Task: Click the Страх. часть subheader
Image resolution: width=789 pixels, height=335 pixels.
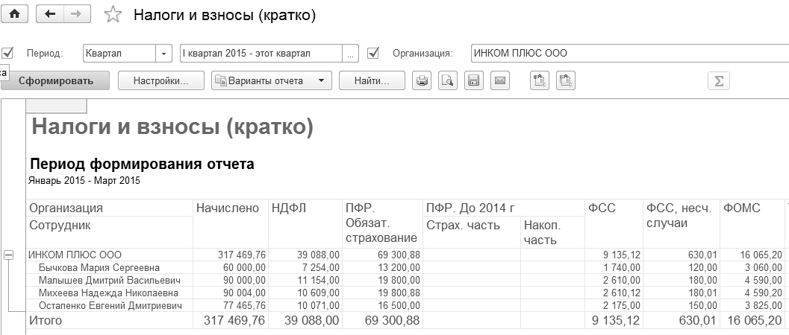Action: click(463, 226)
